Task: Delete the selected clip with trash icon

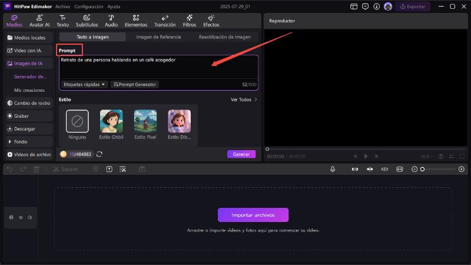Action: click(x=37, y=170)
